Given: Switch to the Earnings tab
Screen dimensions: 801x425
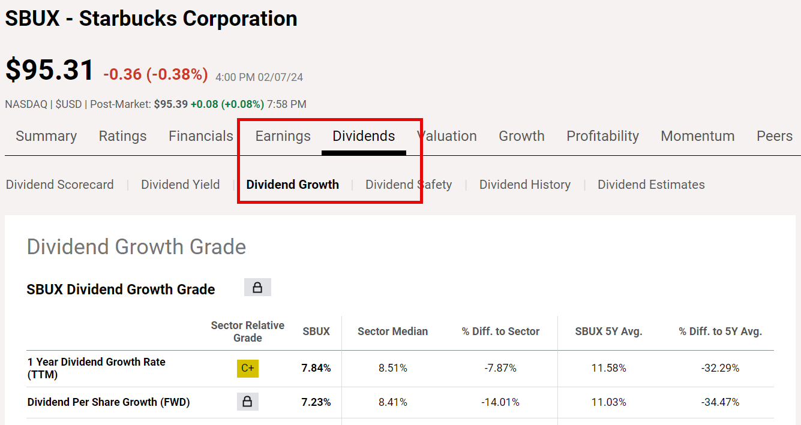Looking at the screenshot, I should (283, 136).
